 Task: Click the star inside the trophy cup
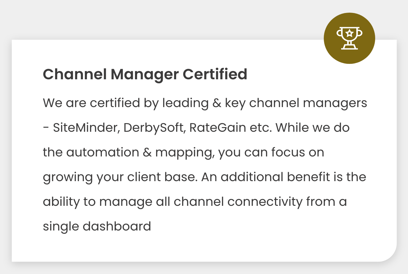[349, 33]
